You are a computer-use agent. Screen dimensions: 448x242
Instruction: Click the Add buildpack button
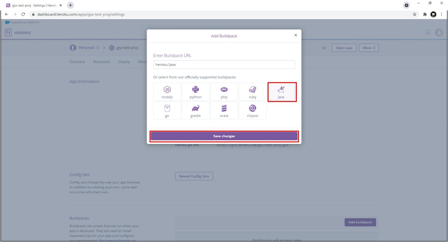pos(360,222)
